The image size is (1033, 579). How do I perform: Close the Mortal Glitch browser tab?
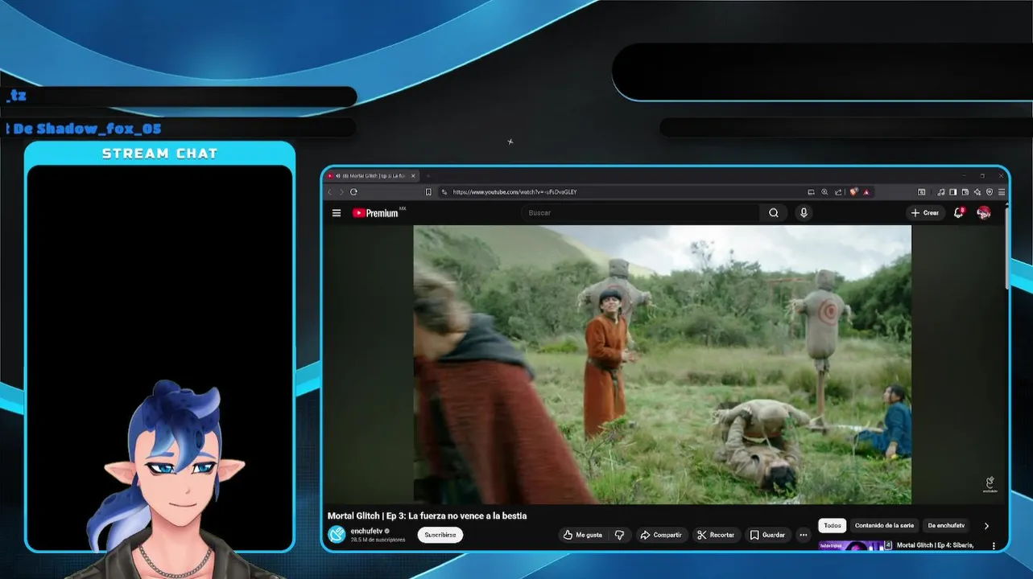(x=413, y=175)
